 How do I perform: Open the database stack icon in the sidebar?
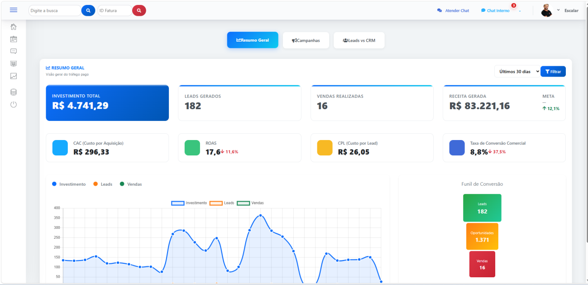14,92
